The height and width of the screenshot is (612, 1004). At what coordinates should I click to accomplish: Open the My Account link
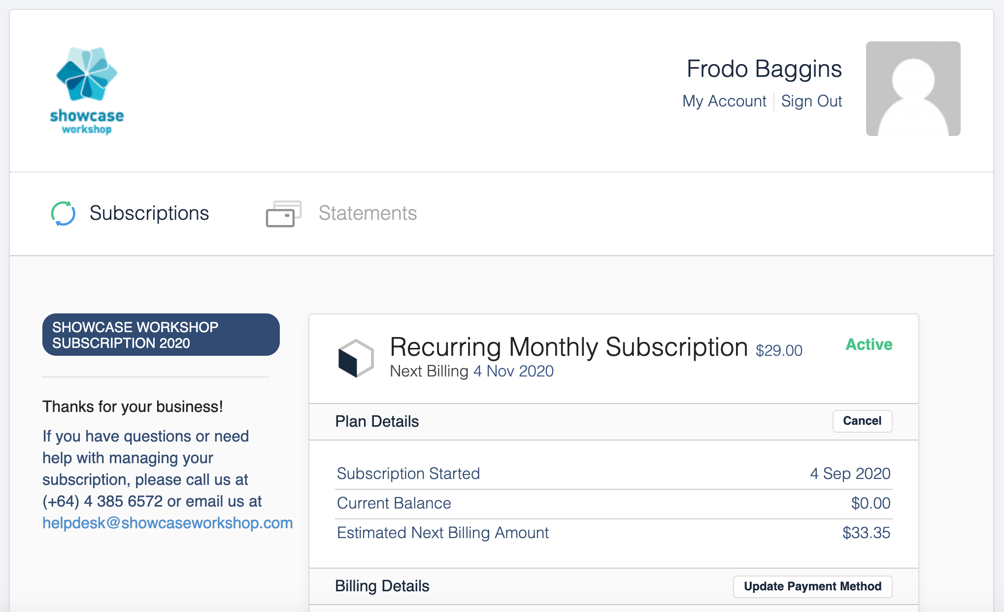(724, 101)
